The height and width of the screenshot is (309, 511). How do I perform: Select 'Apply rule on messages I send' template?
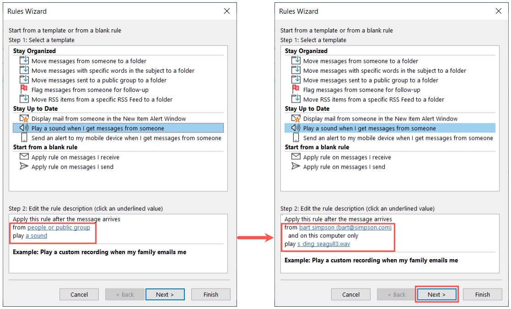tap(73, 166)
